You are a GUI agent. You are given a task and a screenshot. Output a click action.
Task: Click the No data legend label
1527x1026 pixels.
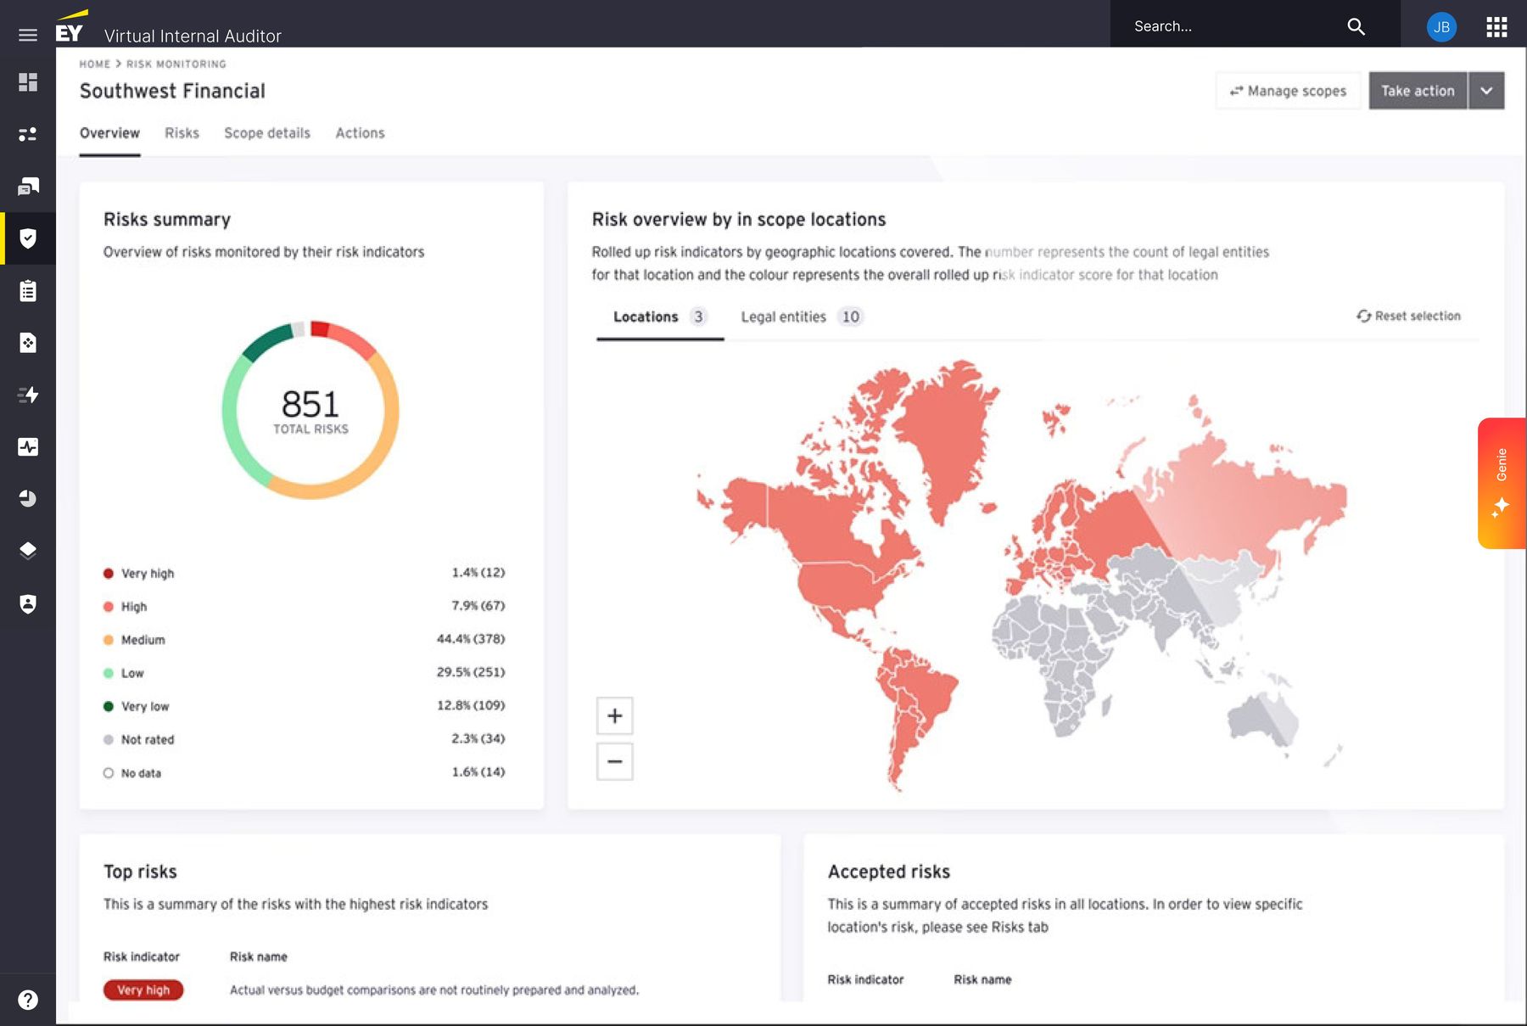pos(141,773)
